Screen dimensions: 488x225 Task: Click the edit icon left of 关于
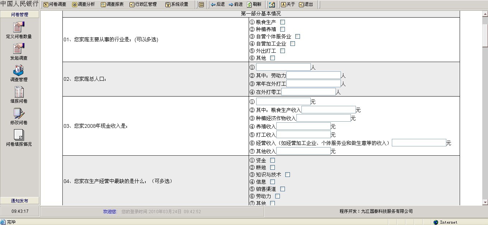coord(272,5)
